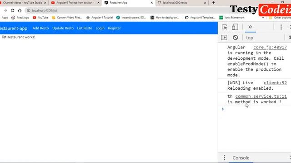Focus the localhost:4200/list address bar
The image size is (291, 163).
point(126,10)
